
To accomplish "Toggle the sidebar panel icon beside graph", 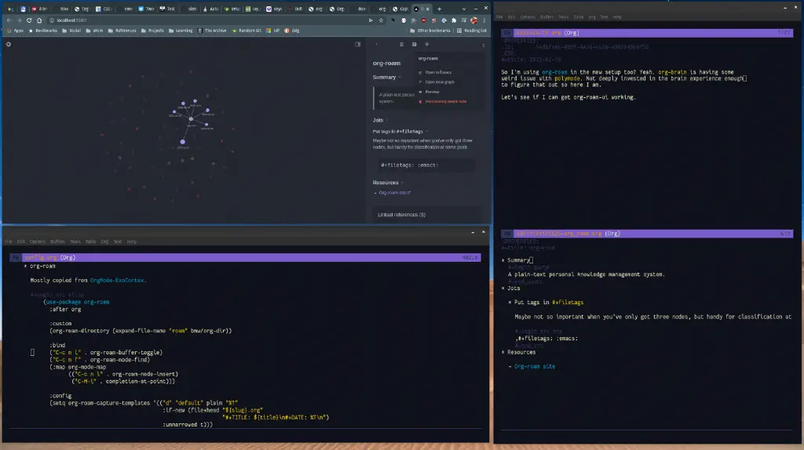I will pyautogui.click(x=358, y=44).
